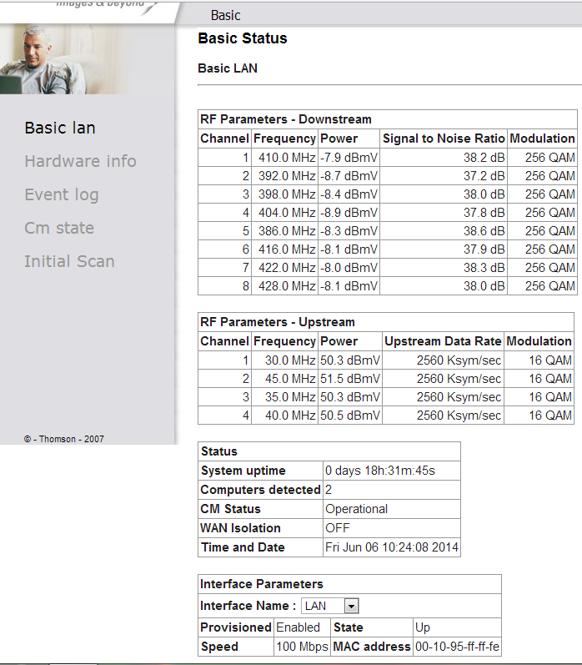Screen dimensions: 582x665
Task: Click power value -8.3 dBmV
Action: pyautogui.click(x=349, y=231)
